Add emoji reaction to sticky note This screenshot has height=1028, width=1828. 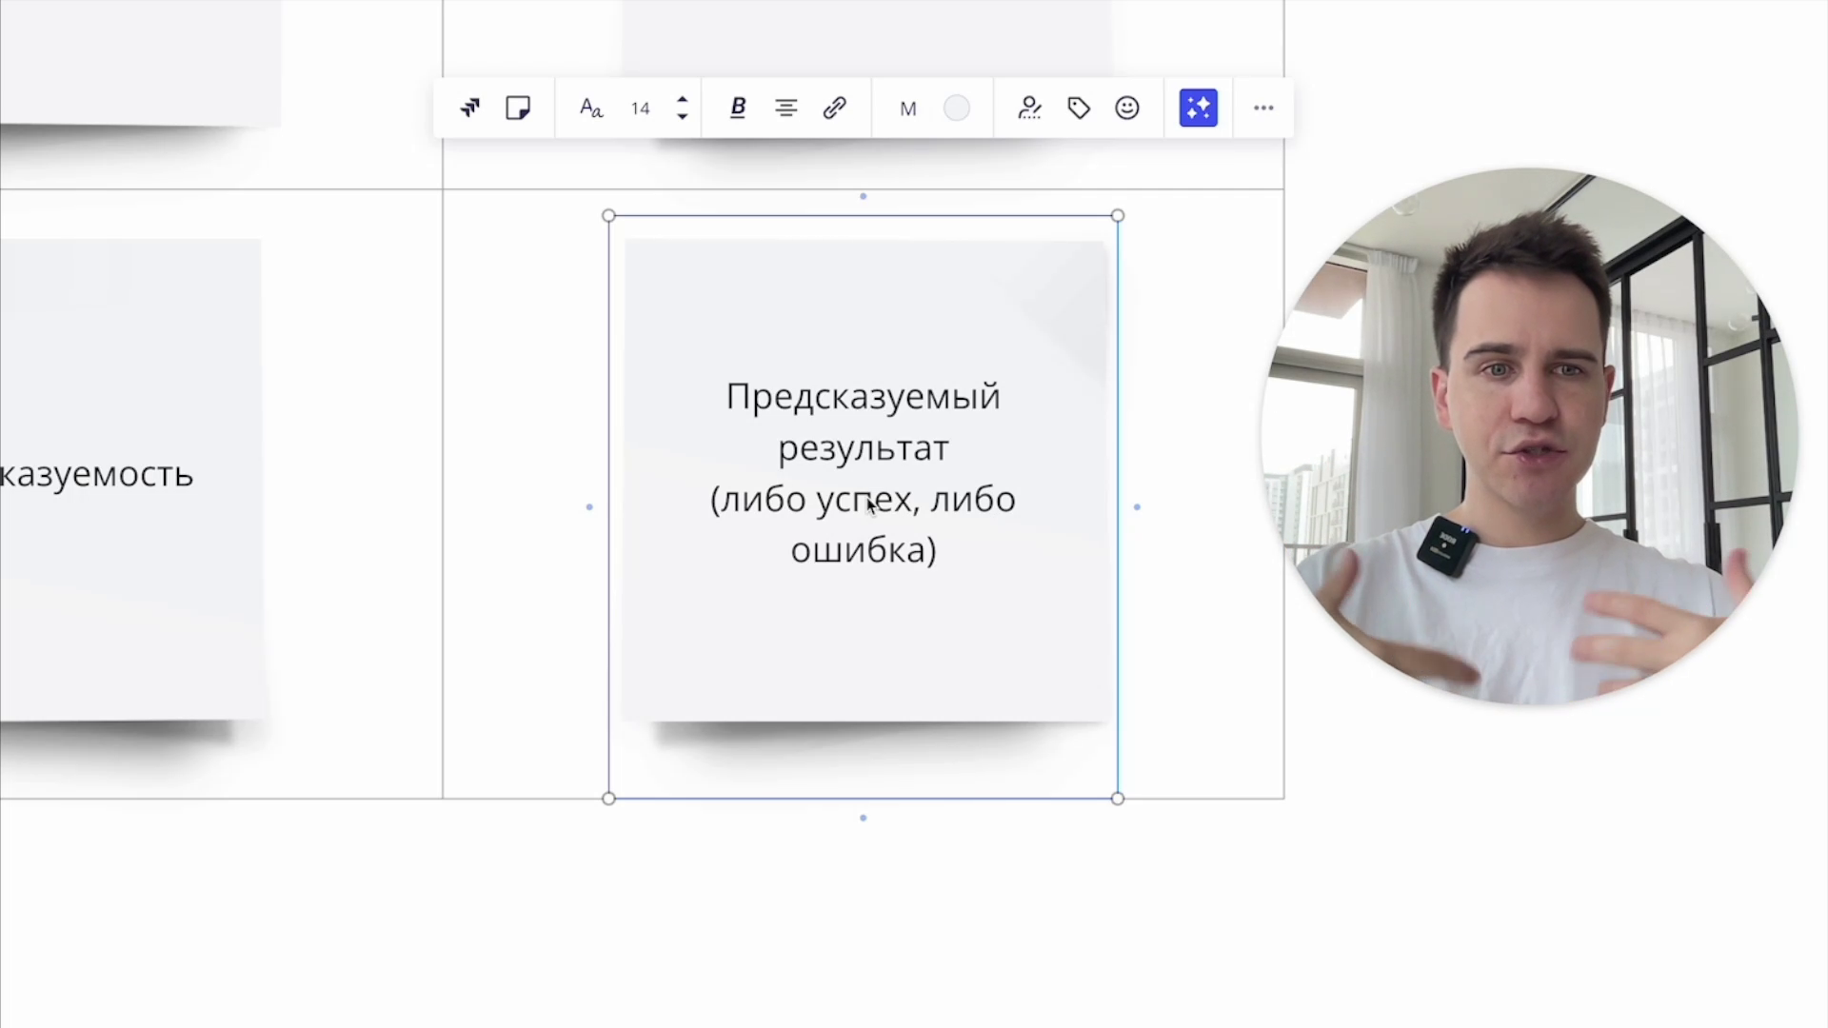[1127, 108]
